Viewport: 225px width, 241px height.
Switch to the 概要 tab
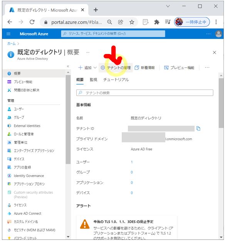pos(80,79)
